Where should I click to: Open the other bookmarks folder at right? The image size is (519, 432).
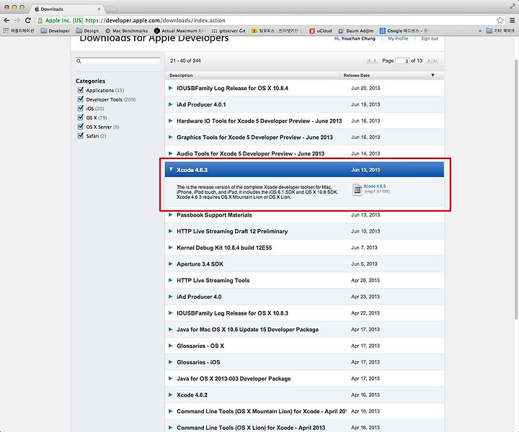point(500,31)
